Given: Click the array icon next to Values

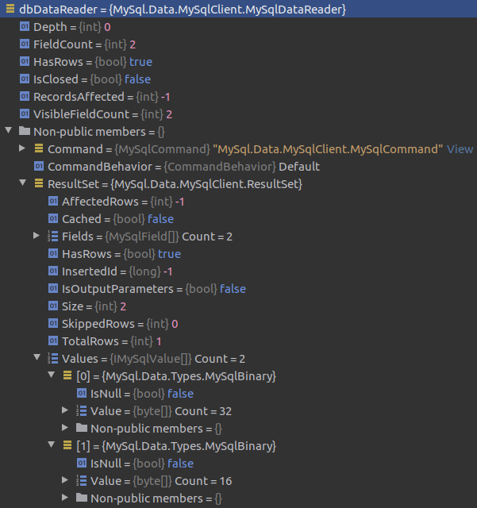Looking at the screenshot, I should tap(53, 358).
